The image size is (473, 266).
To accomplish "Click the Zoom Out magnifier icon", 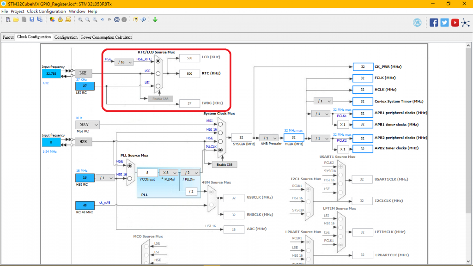I will [x=95, y=19].
